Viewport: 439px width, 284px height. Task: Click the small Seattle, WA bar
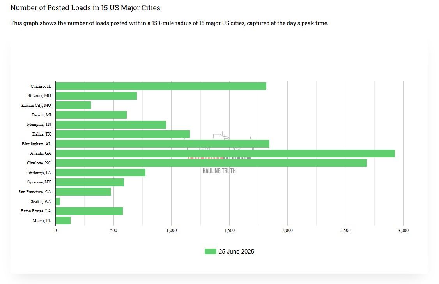click(x=58, y=201)
